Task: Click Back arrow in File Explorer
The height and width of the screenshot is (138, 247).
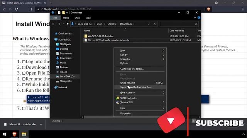Action: click(x=54, y=24)
